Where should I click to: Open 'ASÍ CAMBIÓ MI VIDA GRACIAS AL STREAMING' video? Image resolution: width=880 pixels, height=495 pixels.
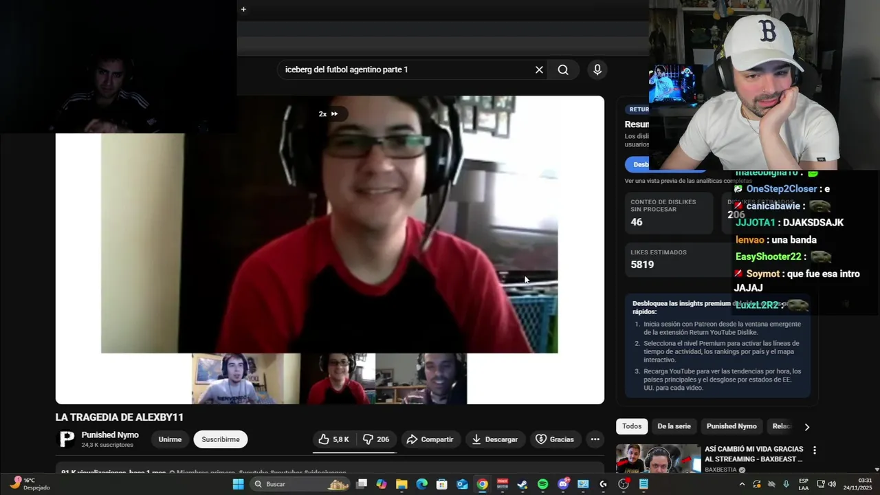click(x=753, y=454)
